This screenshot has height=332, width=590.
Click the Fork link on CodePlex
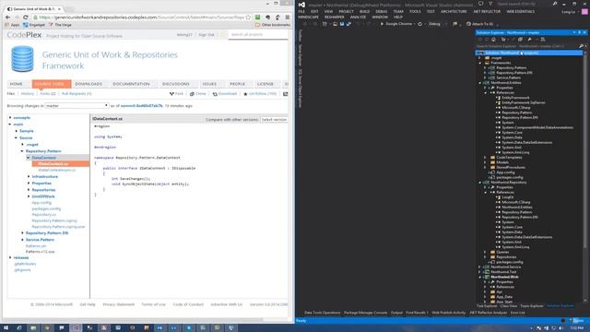(176, 94)
